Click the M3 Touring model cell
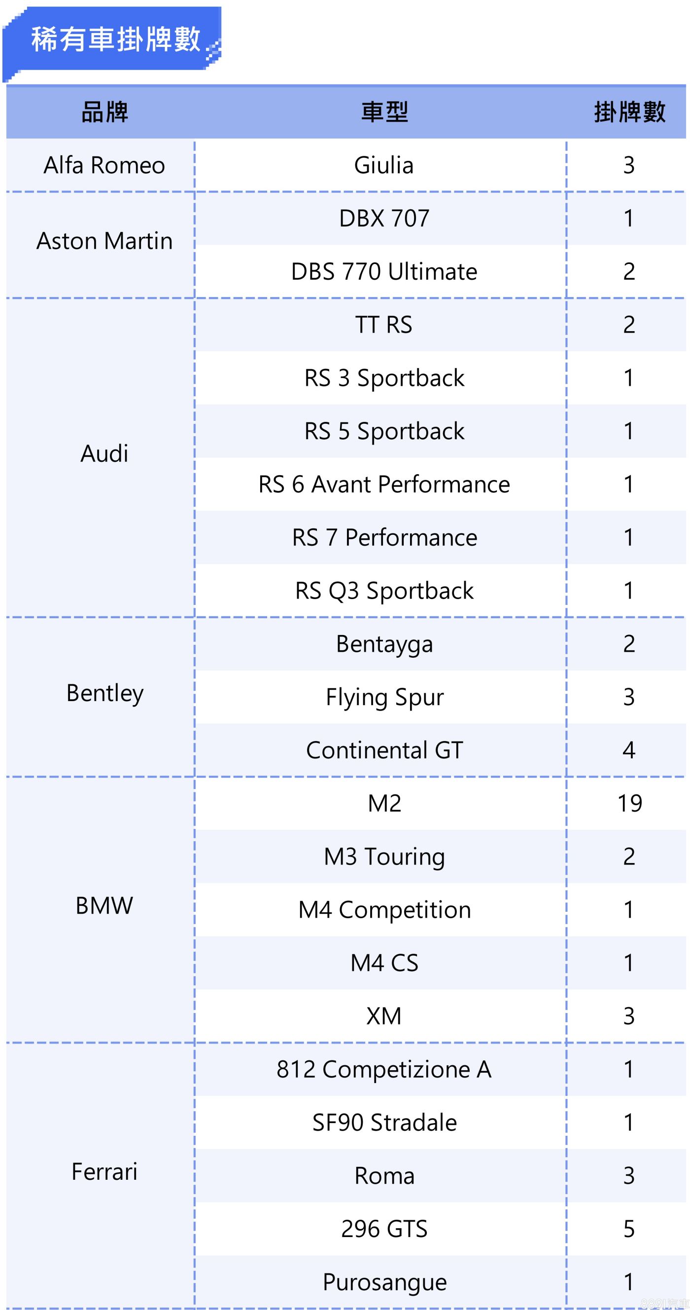690x1310 pixels. (384, 857)
